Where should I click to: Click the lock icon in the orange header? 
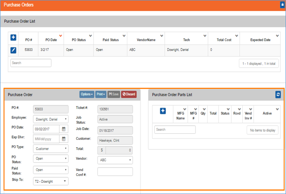pos(283,5)
